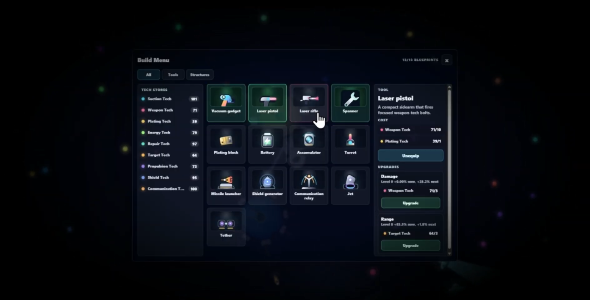The width and height of the screenshot is (590, 300).
Task: Click the Target Tech 64/3 upgrade cost
Action: [410, 233]
